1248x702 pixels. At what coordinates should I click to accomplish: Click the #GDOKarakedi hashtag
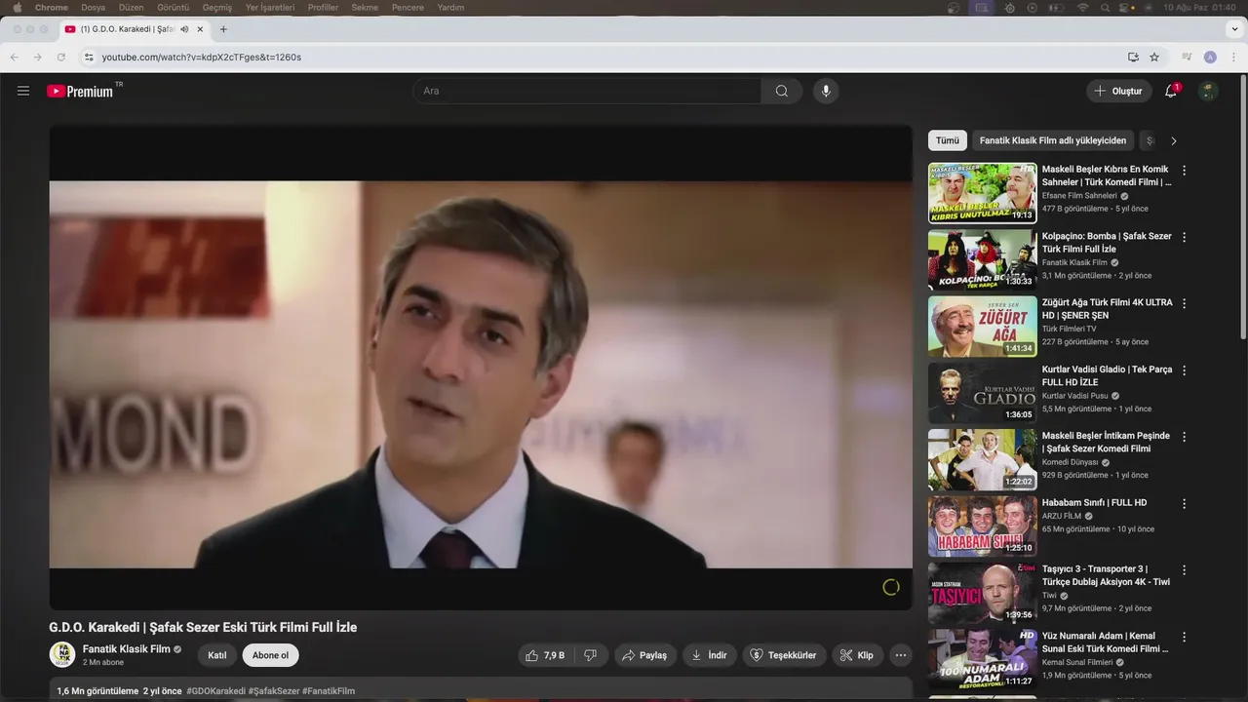(x=215, y=691)
